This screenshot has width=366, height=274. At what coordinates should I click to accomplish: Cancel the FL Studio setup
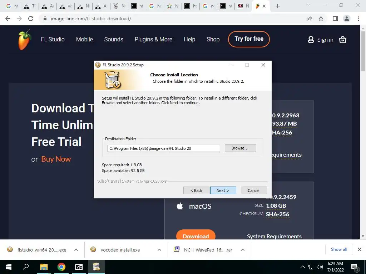tap(254, 191)
